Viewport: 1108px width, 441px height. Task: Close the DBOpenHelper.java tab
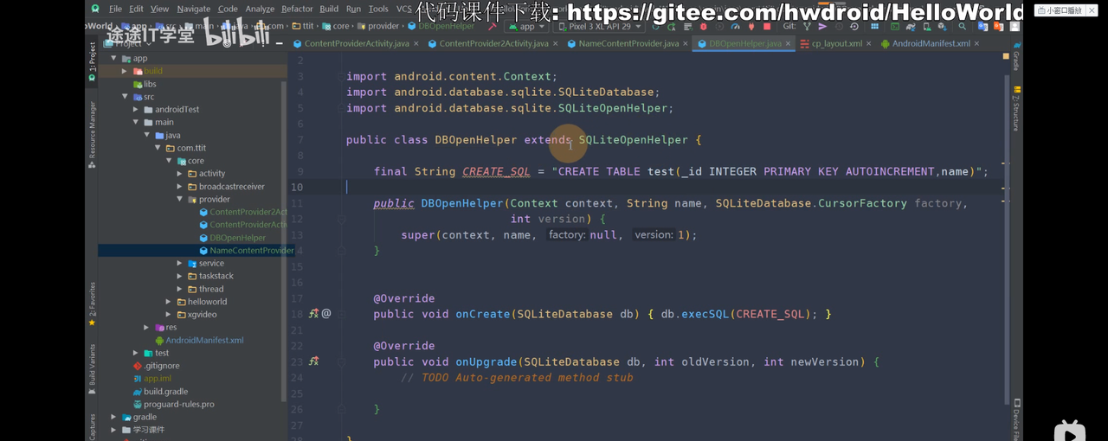(x=788, y=43)
